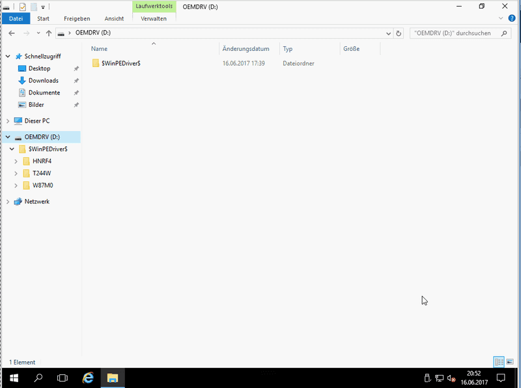The image size is (521, 388).
Task: Expand the HNRF4 folder in tree
Action: pyautogui.click(x=16, y=161)
